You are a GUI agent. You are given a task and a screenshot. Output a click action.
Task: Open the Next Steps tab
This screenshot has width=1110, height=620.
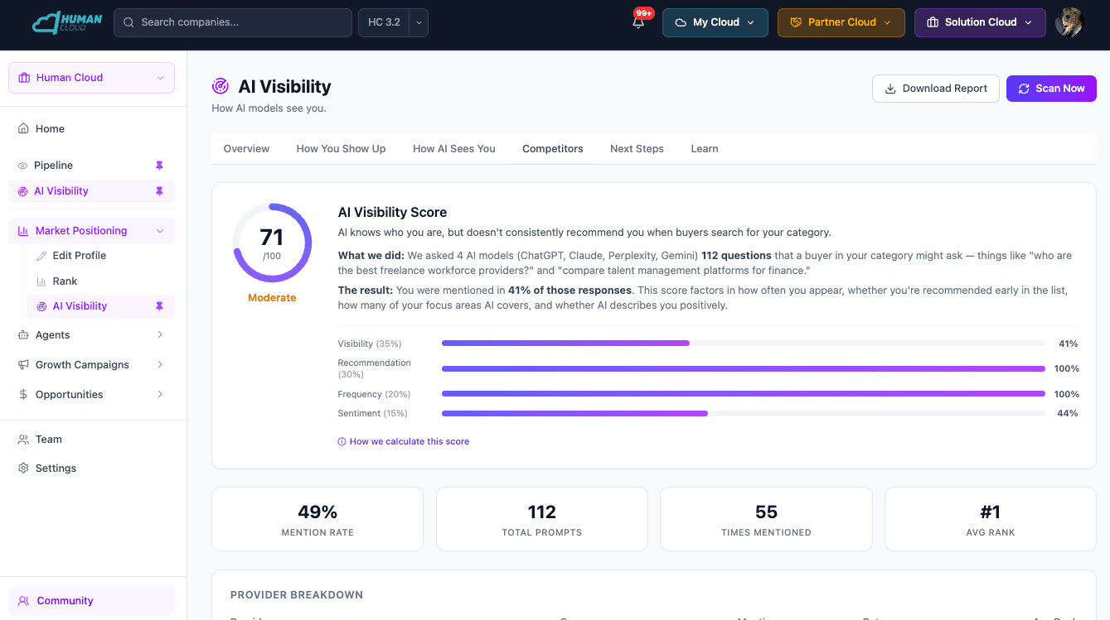(x=637, y=149)
